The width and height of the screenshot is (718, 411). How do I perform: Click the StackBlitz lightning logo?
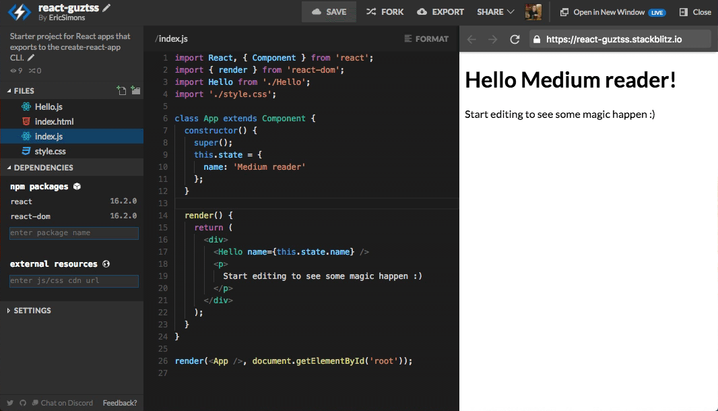tap(20, 12)
